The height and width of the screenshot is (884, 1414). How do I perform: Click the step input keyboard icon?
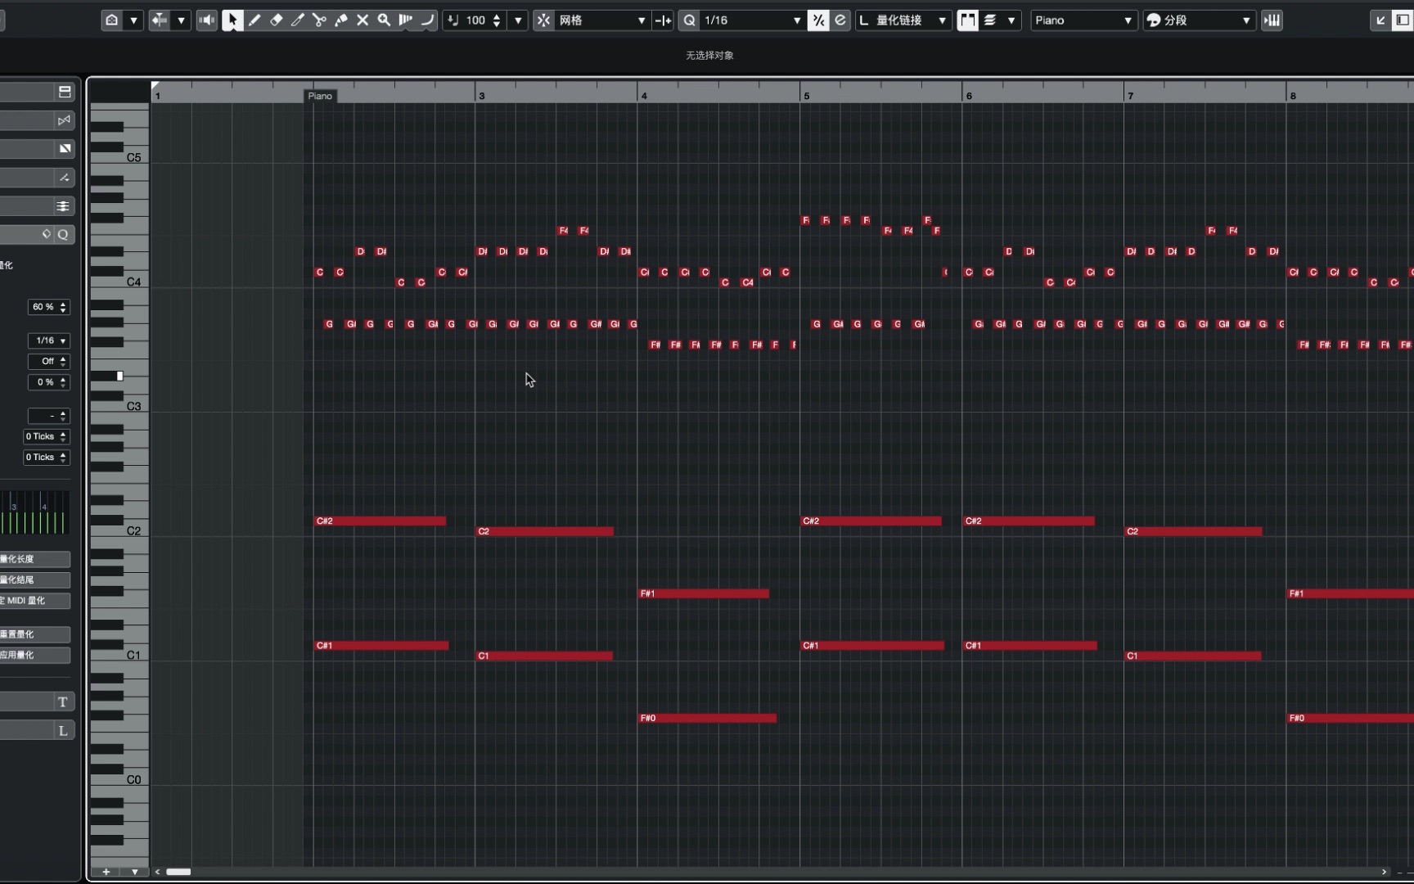[x=1272, y=20]
